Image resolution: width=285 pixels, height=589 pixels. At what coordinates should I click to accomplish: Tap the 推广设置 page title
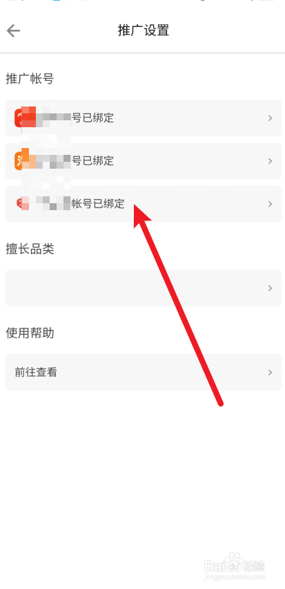(144, 30)
